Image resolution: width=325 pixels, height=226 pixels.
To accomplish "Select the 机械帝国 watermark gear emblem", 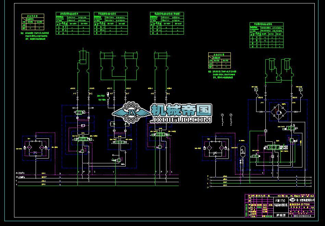I will [132, 111].
